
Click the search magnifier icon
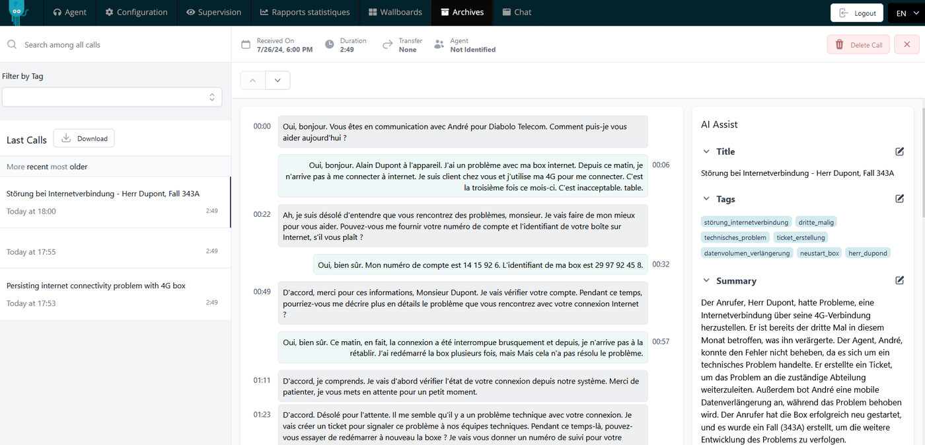coord(12,45)
